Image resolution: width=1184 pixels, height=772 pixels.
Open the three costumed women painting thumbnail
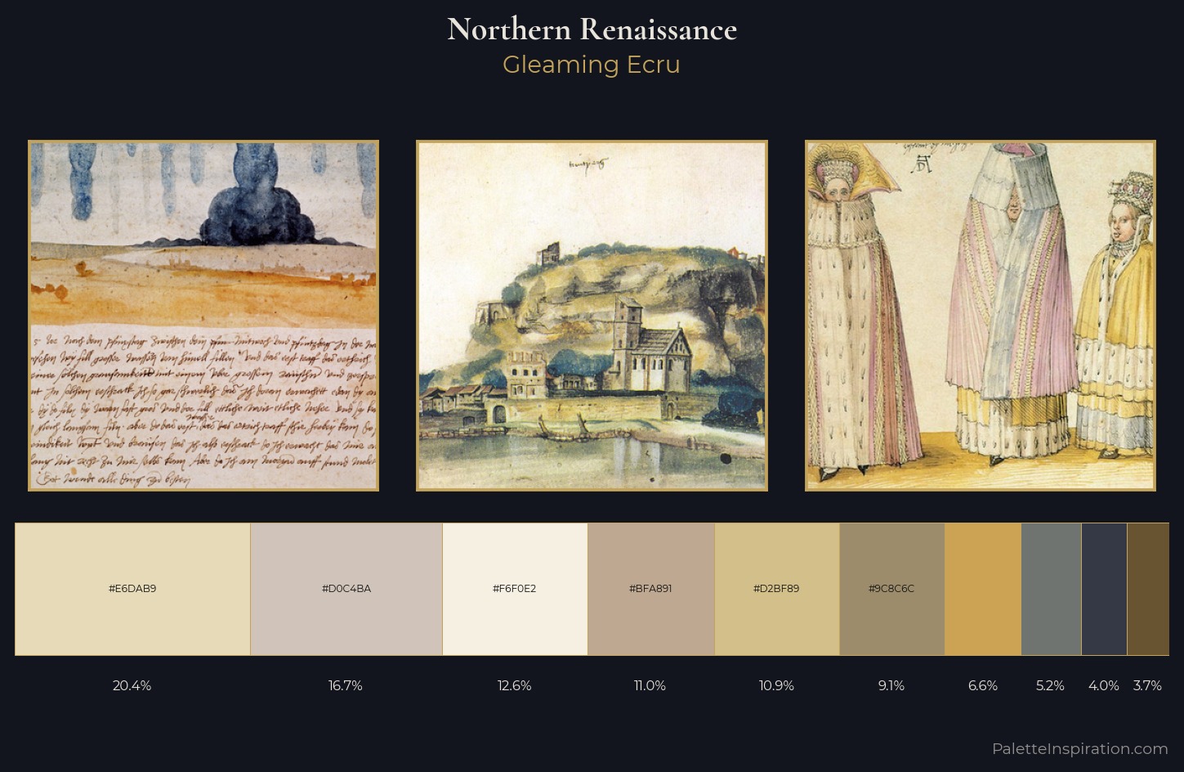click(x=981, y=316)
